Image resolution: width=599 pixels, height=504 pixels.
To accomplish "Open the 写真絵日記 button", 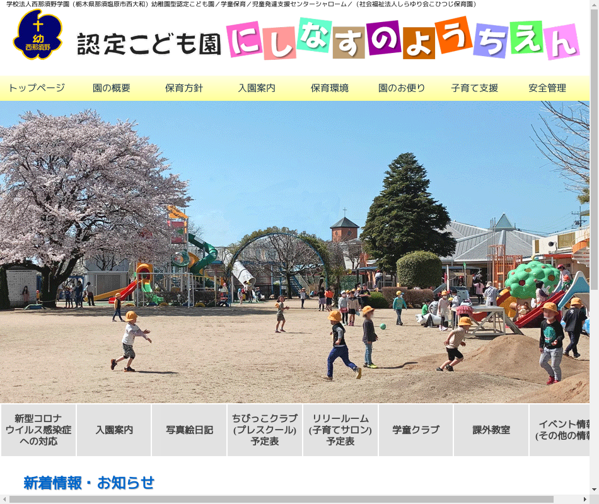I will tap(189, 430).
